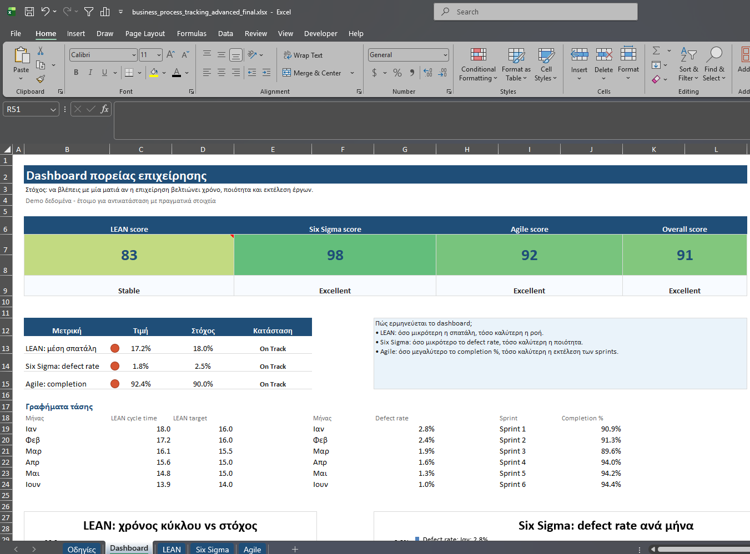This screenshot has width=750, height=554.
Task: Click the Cut scissors icon
Action: coord(41,51)
